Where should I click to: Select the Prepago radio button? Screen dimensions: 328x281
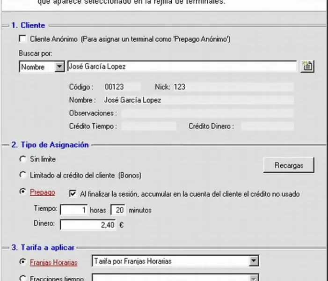click(22, 192)
